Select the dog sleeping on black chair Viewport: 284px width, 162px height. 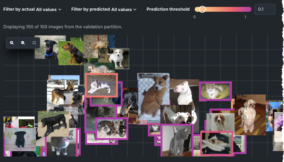[x=217, y=143]
